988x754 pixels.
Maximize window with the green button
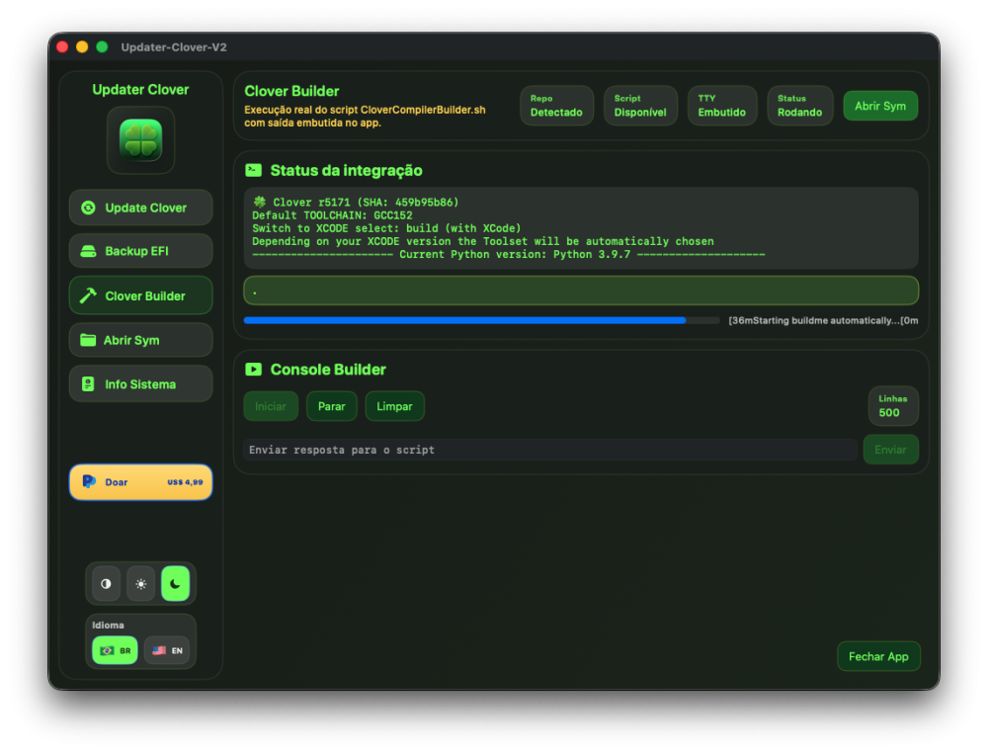pos(102,46)
